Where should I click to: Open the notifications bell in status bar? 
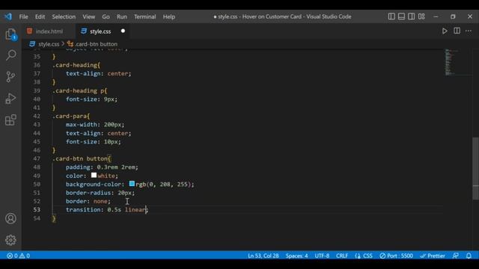click(x=469, y=256)
